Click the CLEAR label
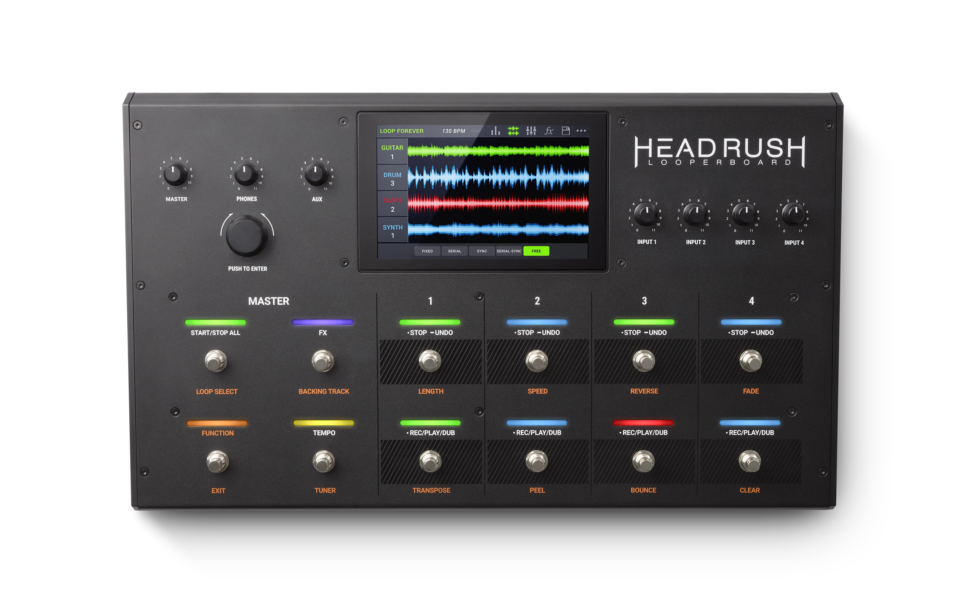Viewport: 966px width, 603px height. (750, 490)
